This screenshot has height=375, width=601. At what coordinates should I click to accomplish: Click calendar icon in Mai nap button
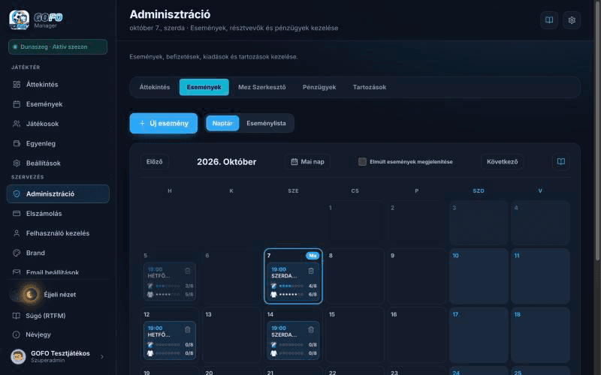pyautogui.click(x=294, y=161)
